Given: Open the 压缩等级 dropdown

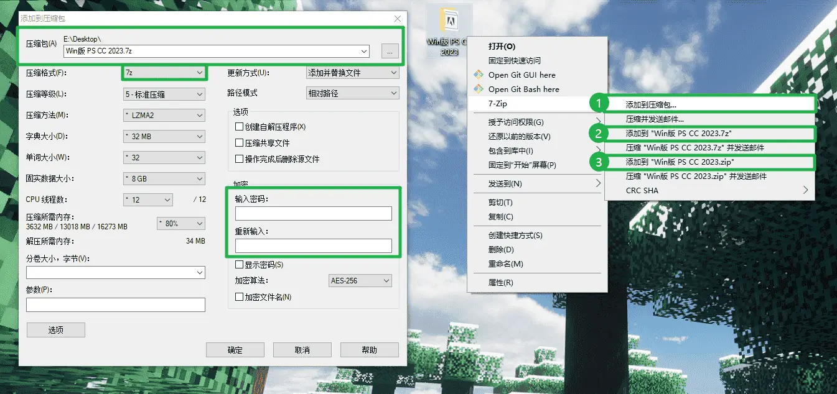Looking at the screenshot, I should [x=164, y=94].
